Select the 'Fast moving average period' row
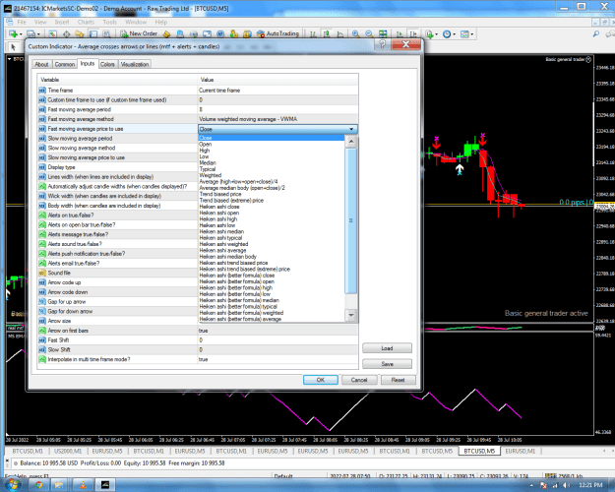 coord(198,109)
